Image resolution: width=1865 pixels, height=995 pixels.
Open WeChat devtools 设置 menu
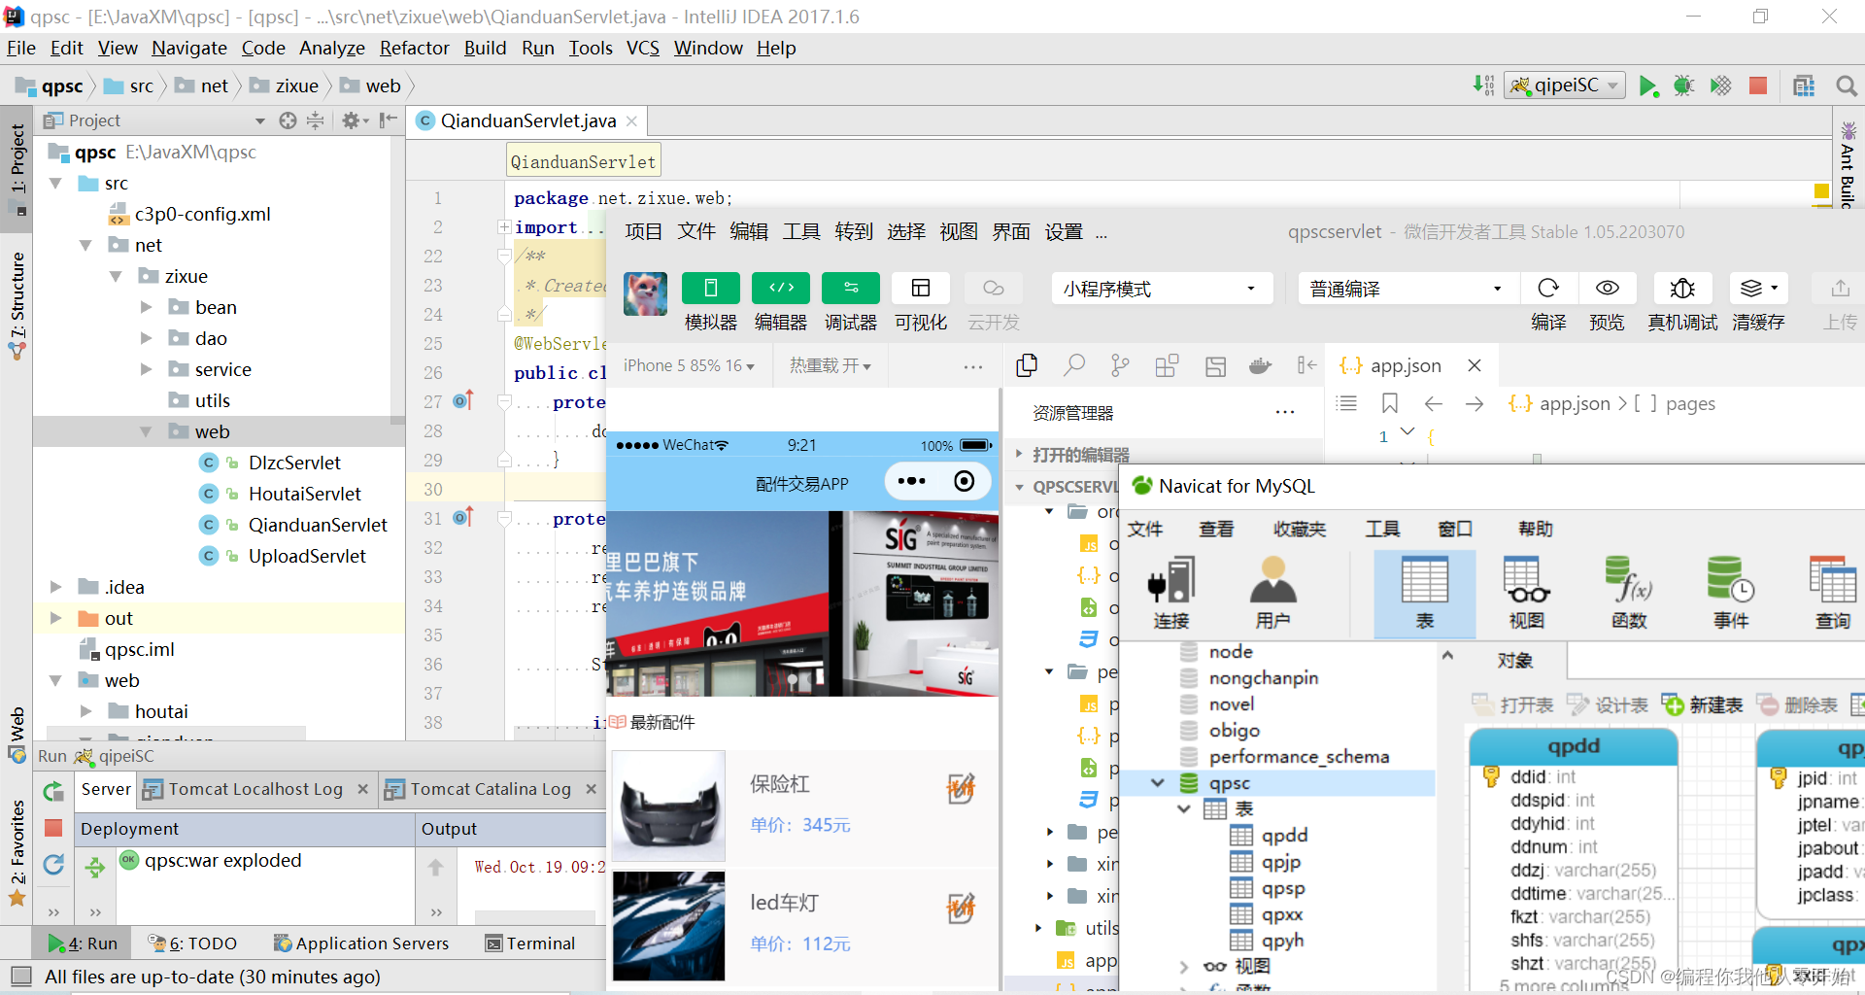1063,231
